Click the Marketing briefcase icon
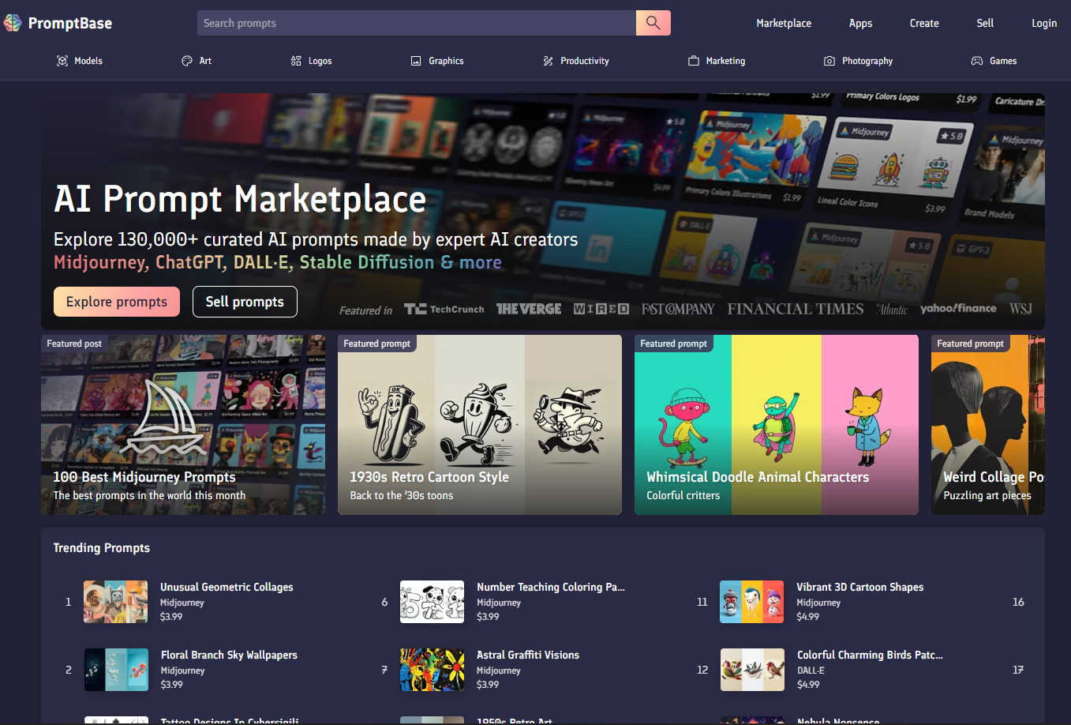The height and width of the screenshot is (725, 1071). [x=694, y=61]
